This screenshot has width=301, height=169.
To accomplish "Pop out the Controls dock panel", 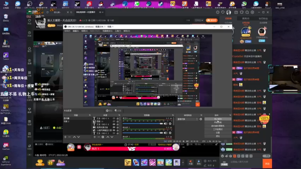I will click(230, 115).
